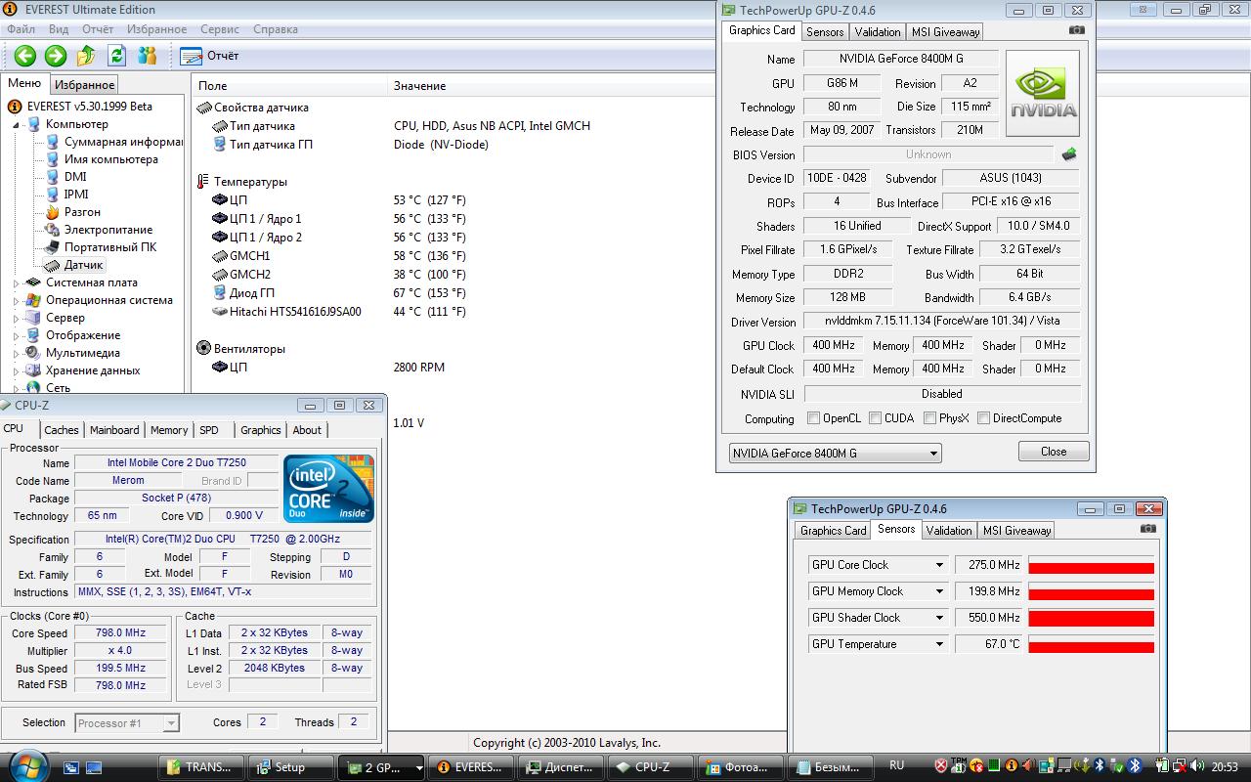Switch to the Mainboard tab in CPU-Z
This screenshot has height=782, width=1251.
(114, 430)
